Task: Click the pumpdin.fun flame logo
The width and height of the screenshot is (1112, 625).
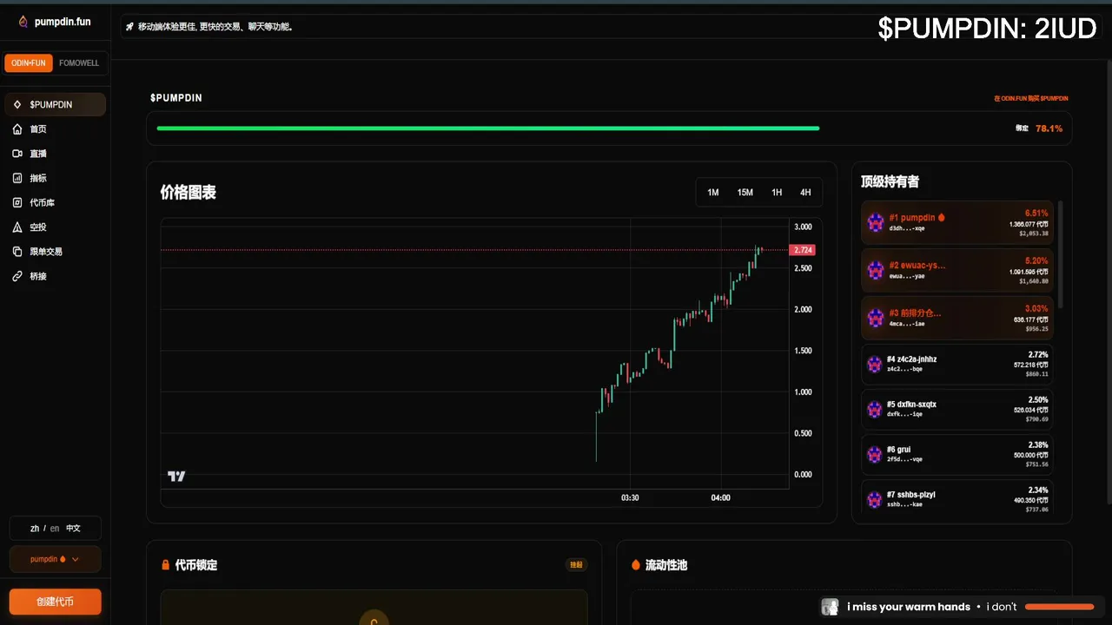Action: [23, 22]
